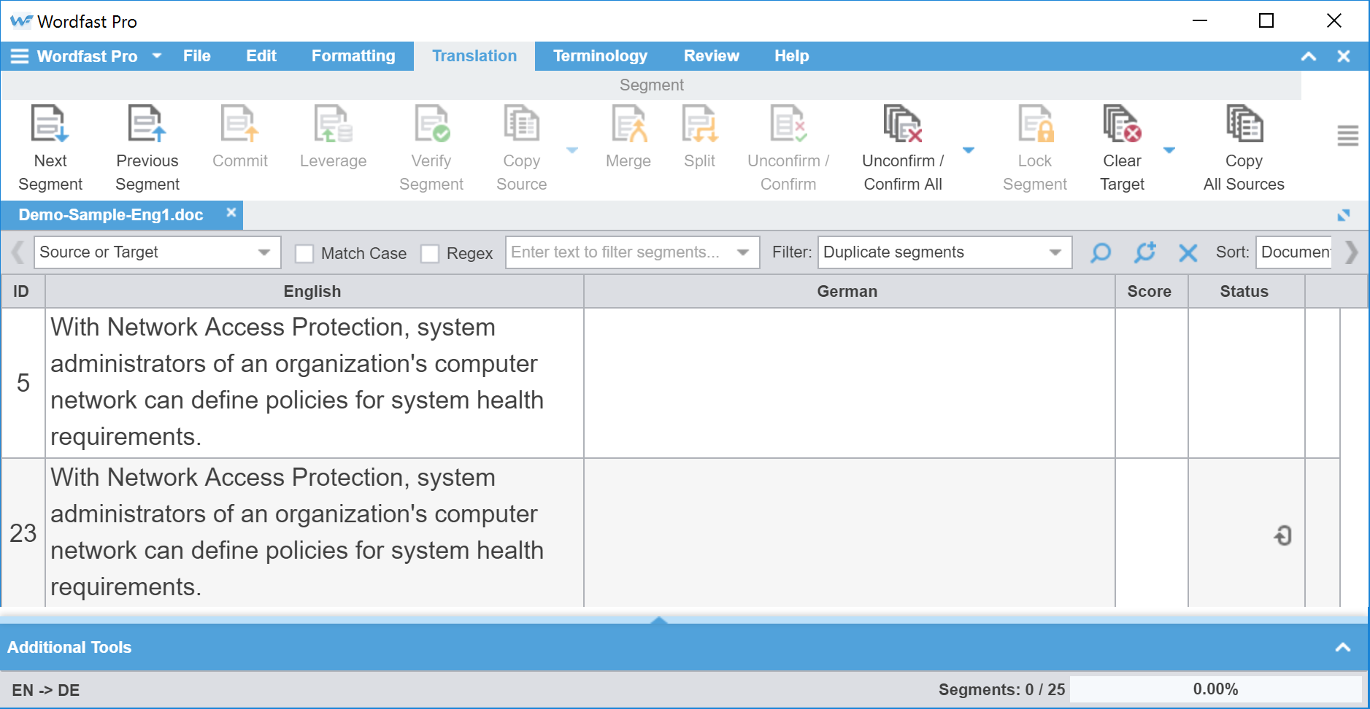Open the Review tab
Viewport: 1370px width, 709px height.
click(712, 56)
